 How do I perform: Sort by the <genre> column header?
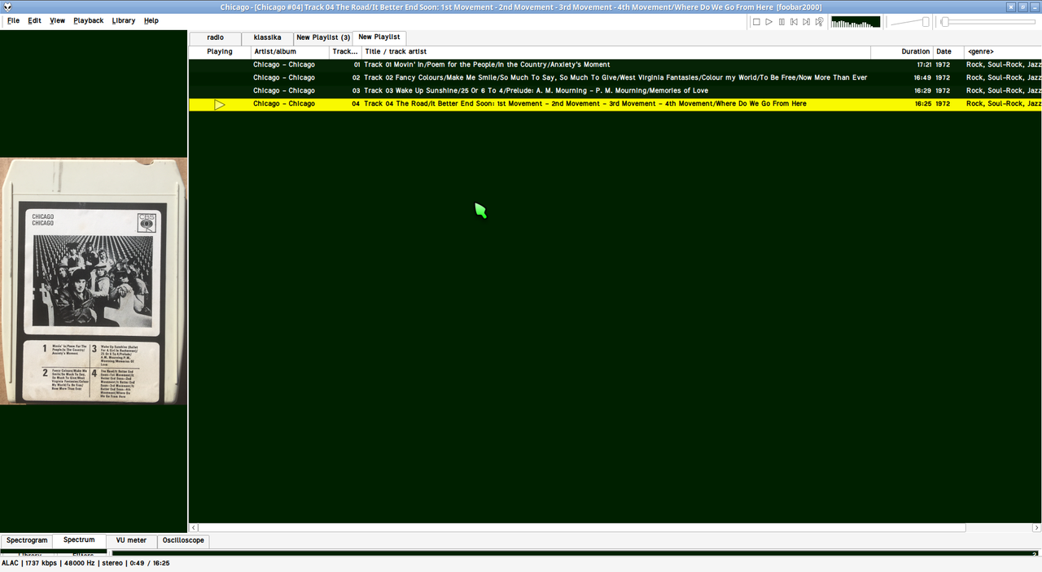tap(1003, 51)
